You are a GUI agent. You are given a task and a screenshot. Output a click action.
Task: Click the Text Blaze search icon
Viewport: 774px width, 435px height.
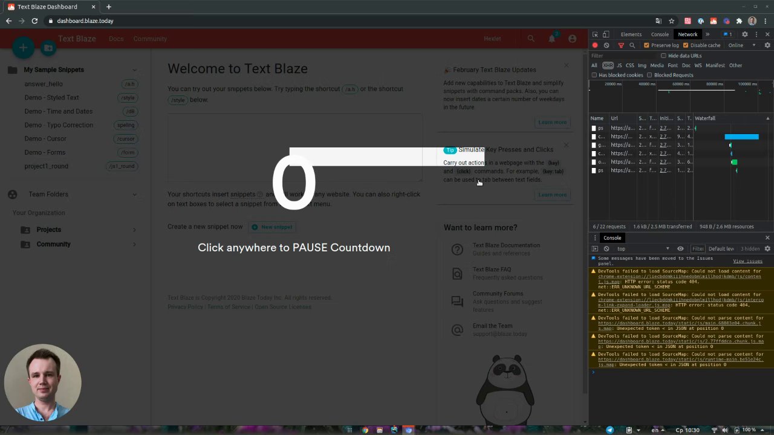click(x=531, y=39)
